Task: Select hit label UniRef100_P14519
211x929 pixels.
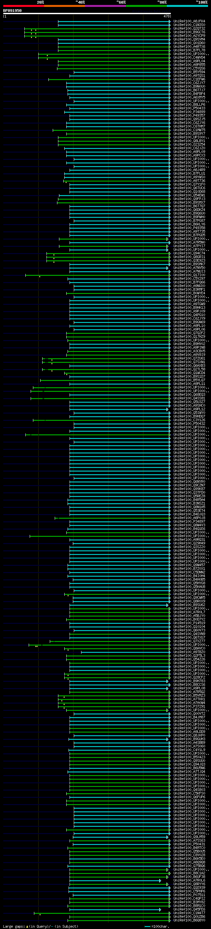Action: point(189,623)
